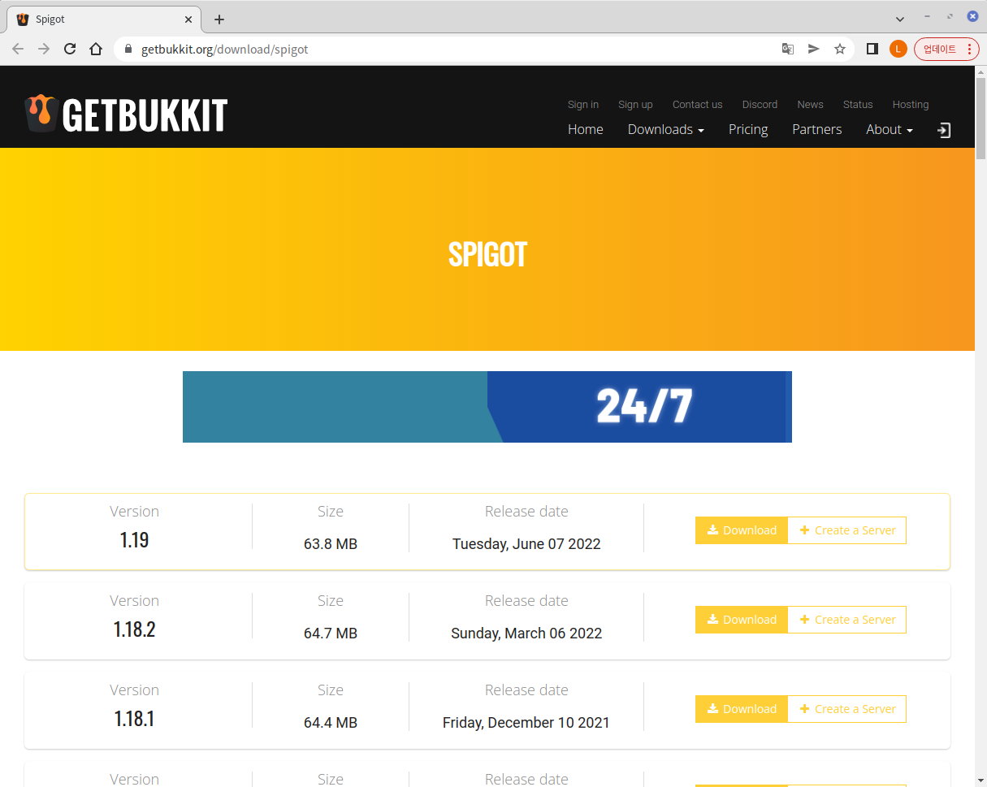Viewport: 987px width, 787px height.
Task: Create a Server for version 1.18.2
Action: pos(847,620)
